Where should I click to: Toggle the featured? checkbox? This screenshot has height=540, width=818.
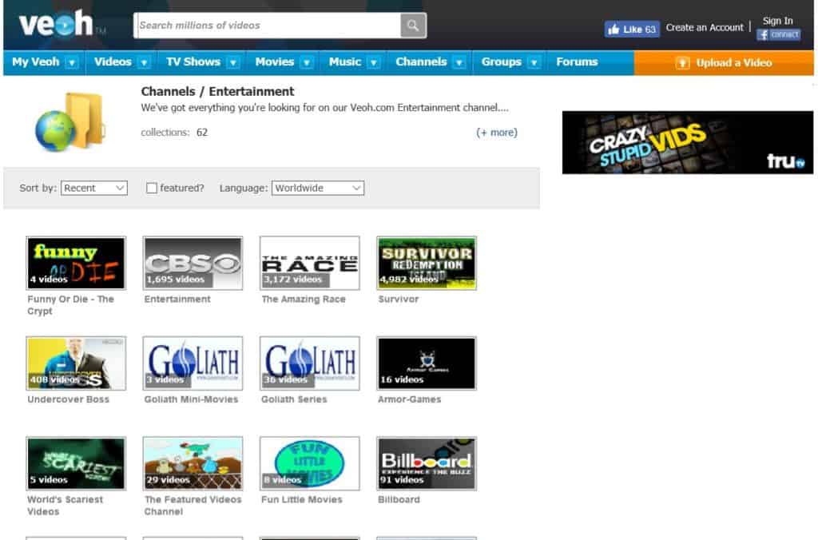[152, 188]
